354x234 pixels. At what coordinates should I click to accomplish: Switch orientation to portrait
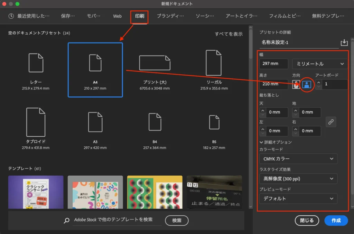pos(296,84)
